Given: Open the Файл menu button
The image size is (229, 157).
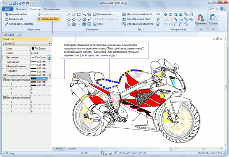Looking at the screenshot, I should coord(8,8).
